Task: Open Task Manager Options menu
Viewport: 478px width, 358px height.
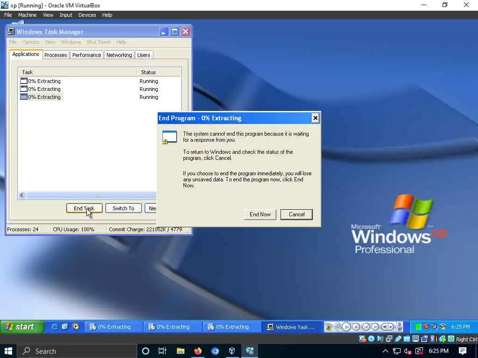Action: pos(30,42)
